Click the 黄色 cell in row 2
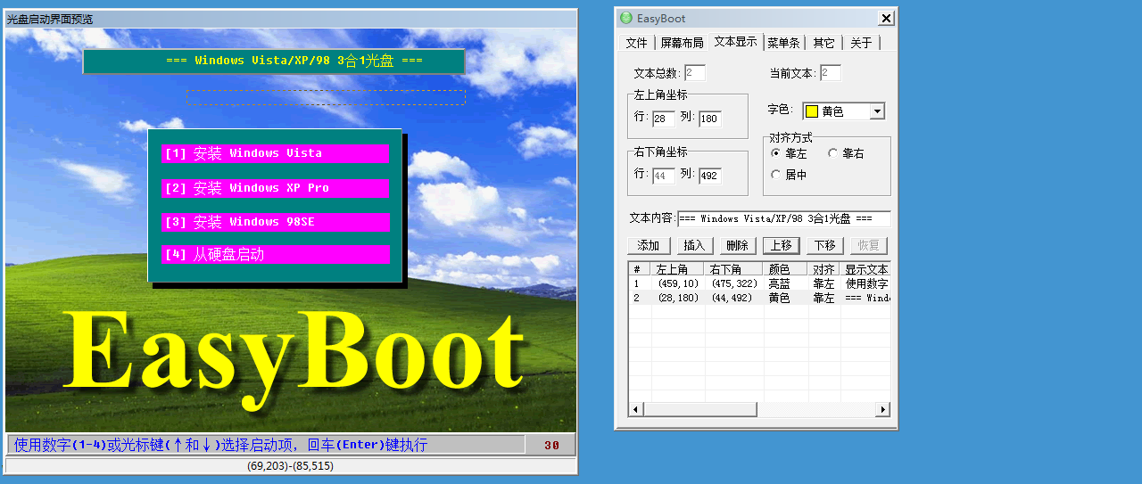Screen dimensions: 1142x484 coord(780,298)
